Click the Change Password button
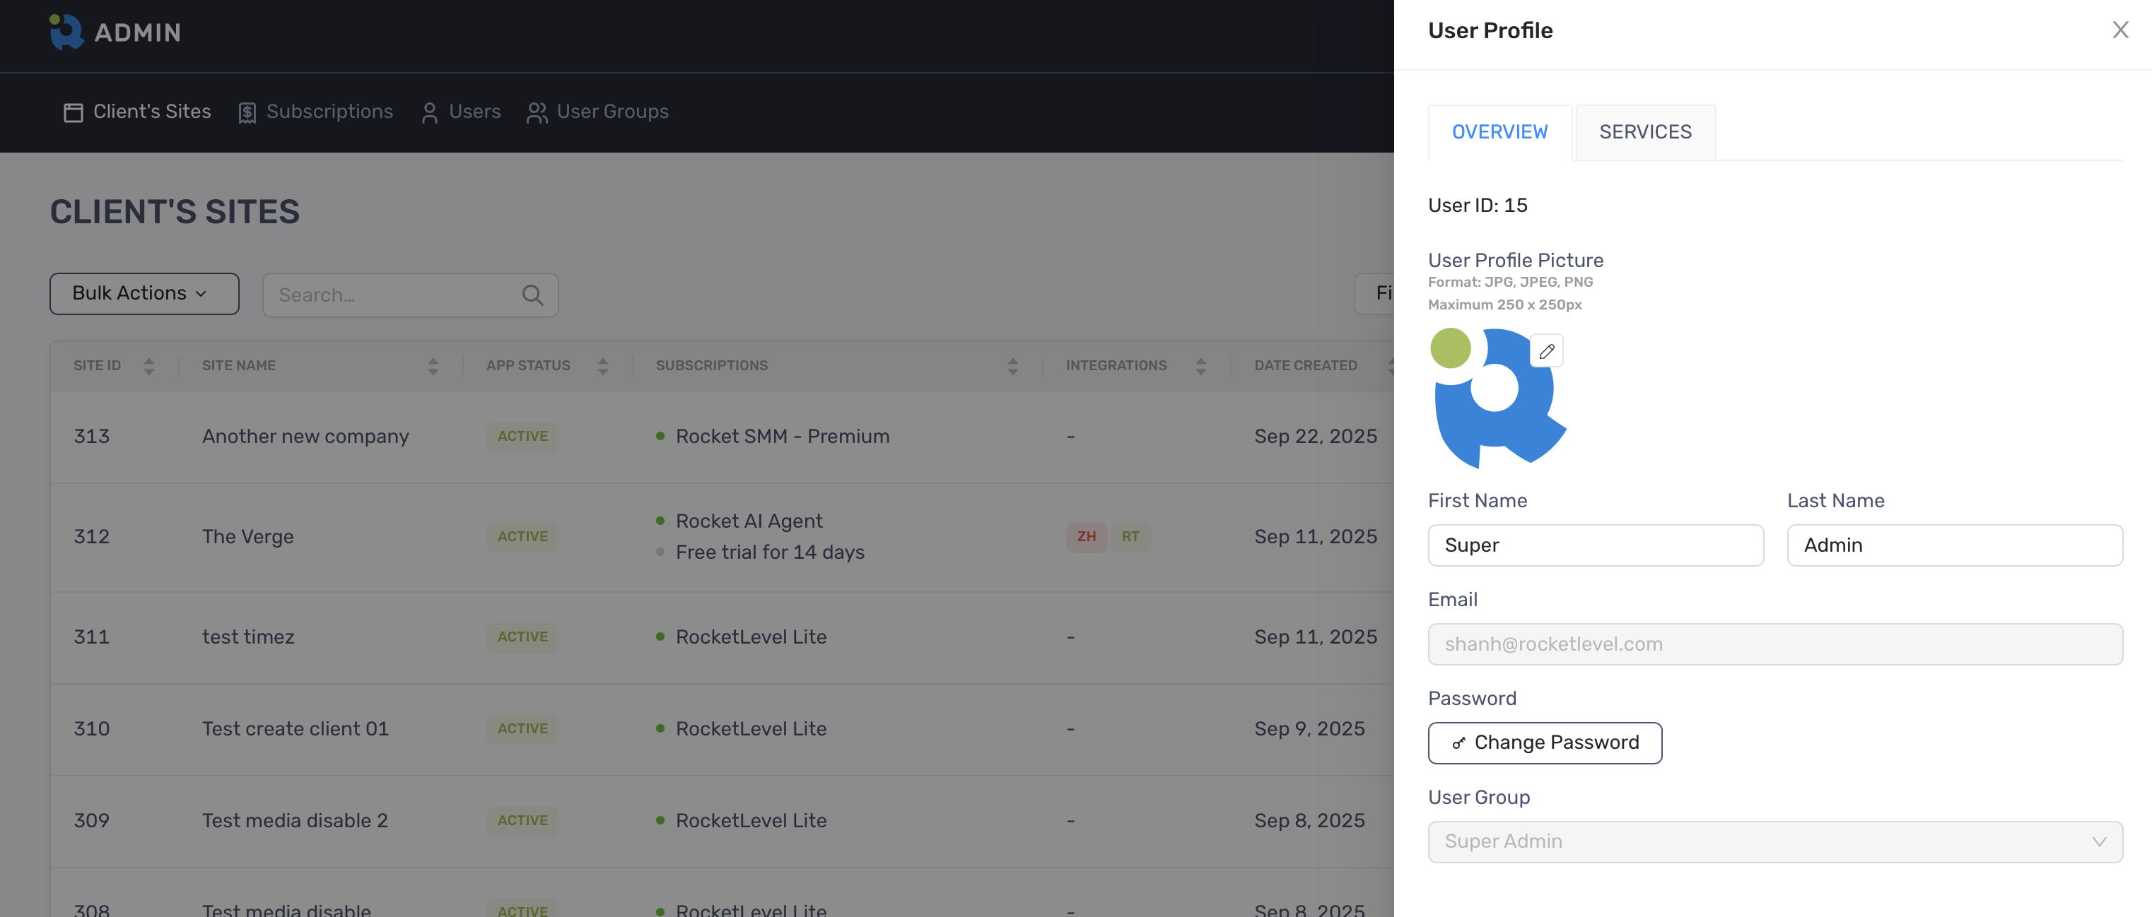The height and width of the screenshot is (917, 2152). click(1545, 743)
